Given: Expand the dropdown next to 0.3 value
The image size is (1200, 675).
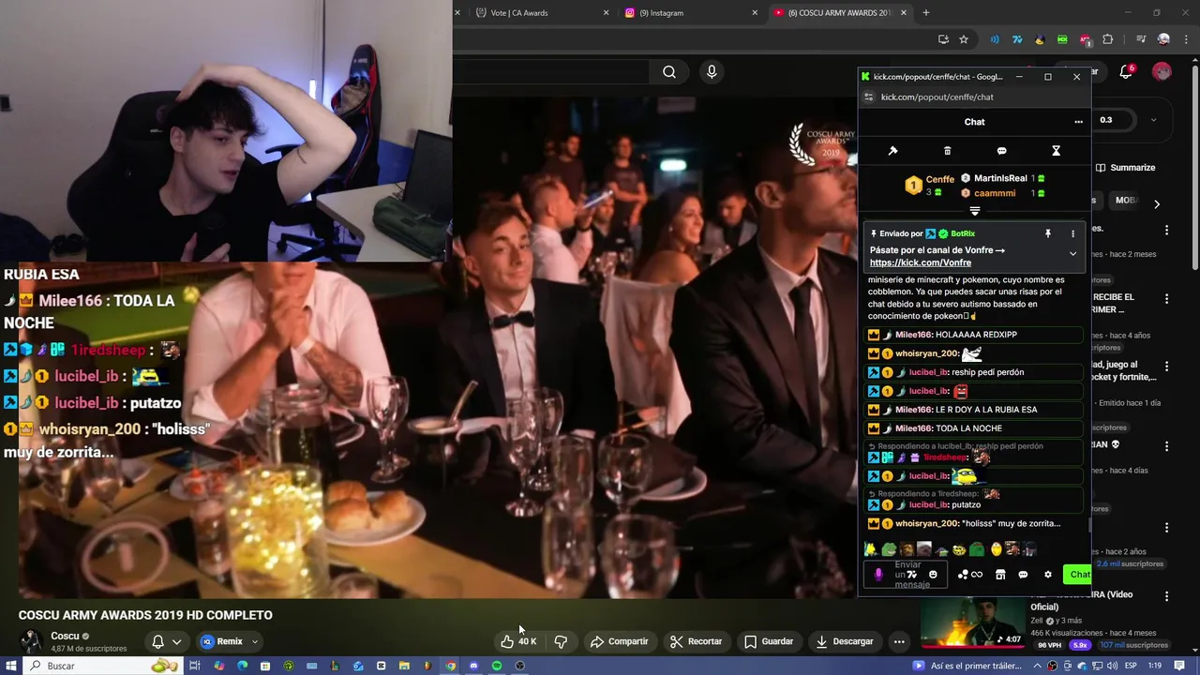Looking at the screenshot, I should pyautogui.click(x=1153, y=120).
